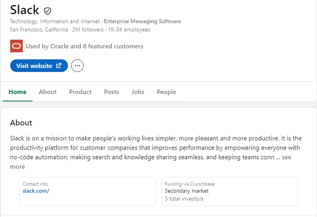Image resolution: width=317 pixels, height=217 pixels.
Task: View the People tab
Action: coord(166,92)
